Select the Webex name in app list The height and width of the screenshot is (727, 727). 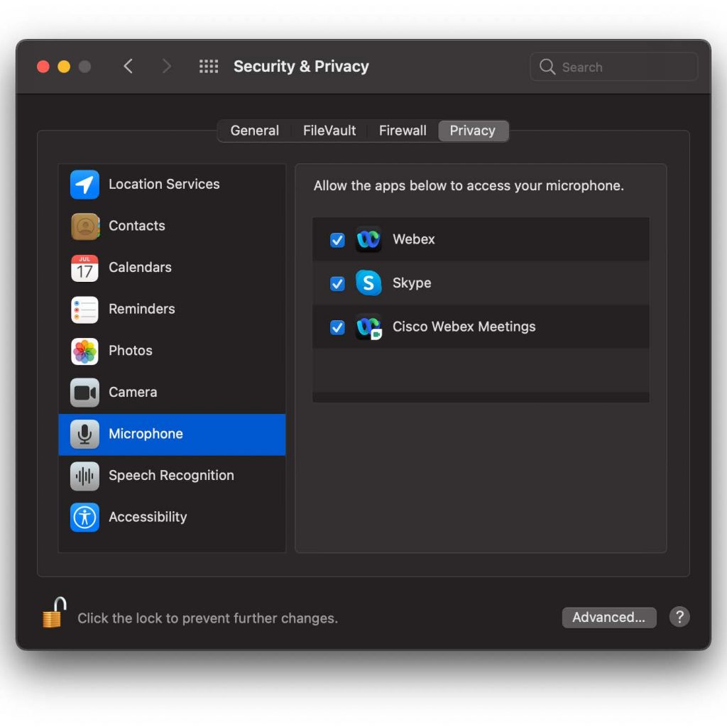[x=414, y=240]
